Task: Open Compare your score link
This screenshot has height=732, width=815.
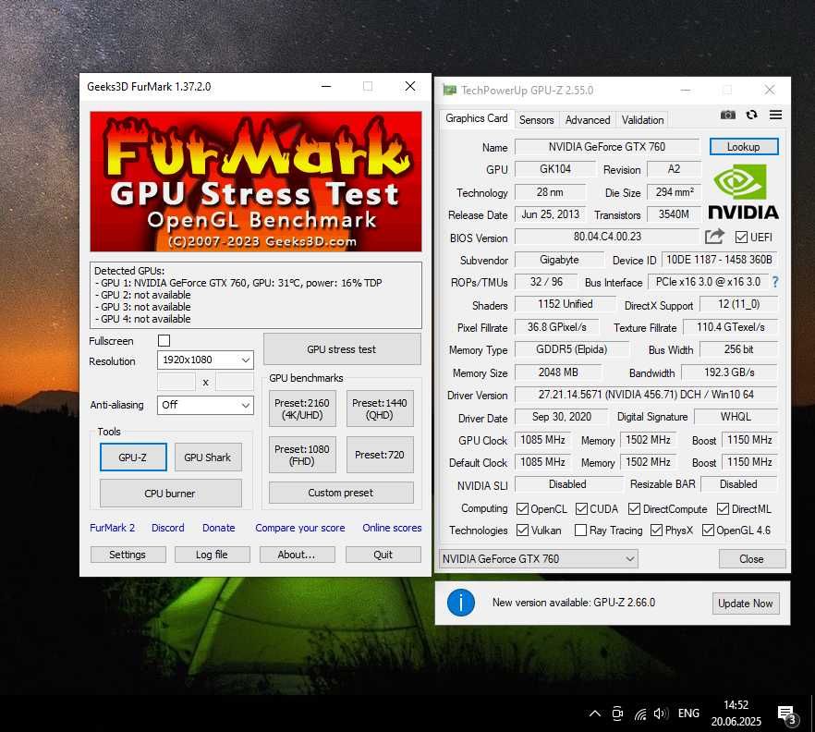Action: (300, 528)
